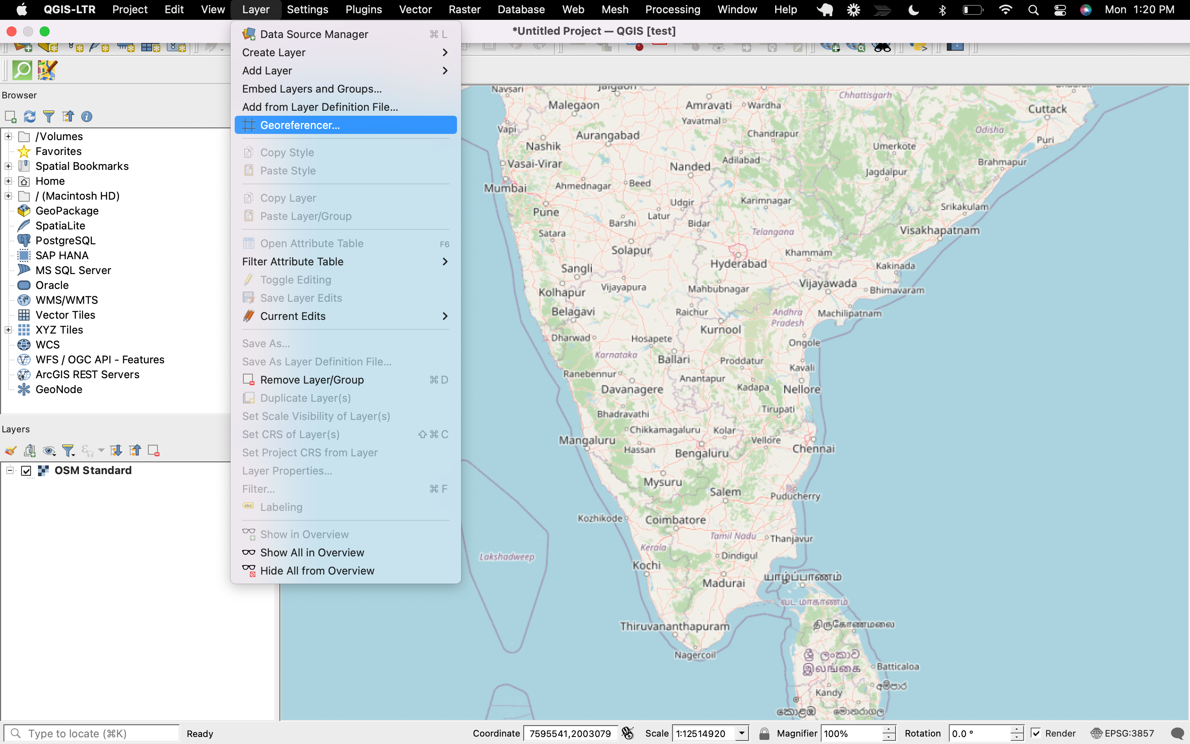Click the Type to locate search field
Viewport: 1190px width, 744px height.
pyautogui.click(x=92, y=733)
